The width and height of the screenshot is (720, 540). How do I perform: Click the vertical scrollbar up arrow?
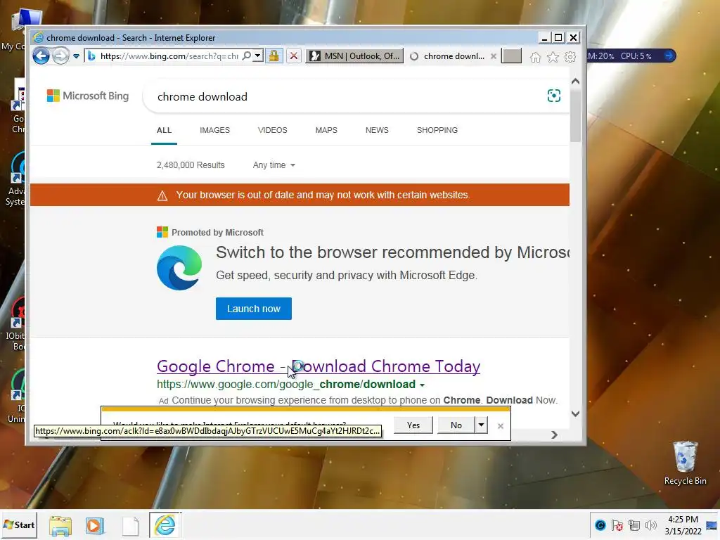575,82
